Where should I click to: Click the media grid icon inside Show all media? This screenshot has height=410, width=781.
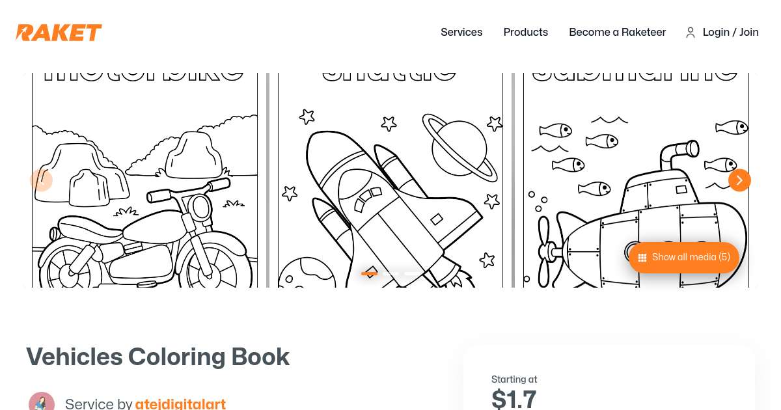642,257
